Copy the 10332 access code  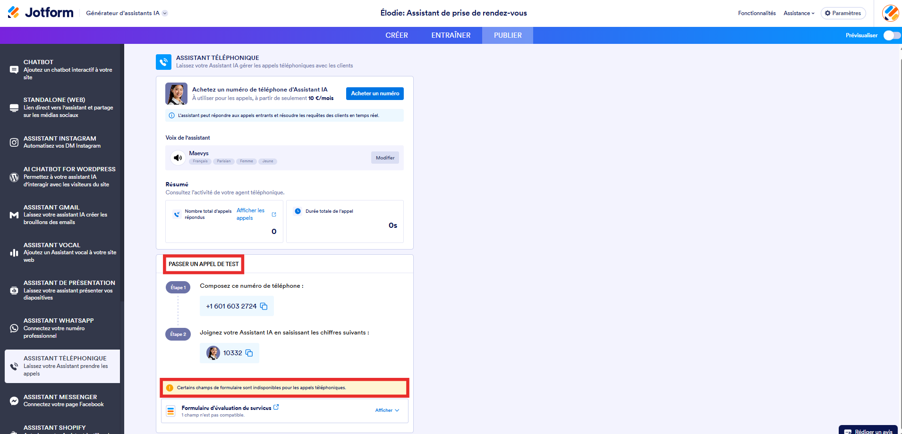(249, 353)
